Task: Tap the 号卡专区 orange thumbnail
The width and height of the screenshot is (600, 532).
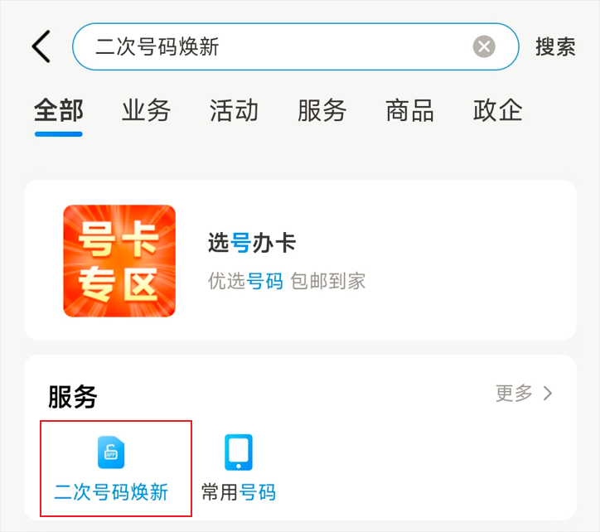Action: [x=119, y=261]
